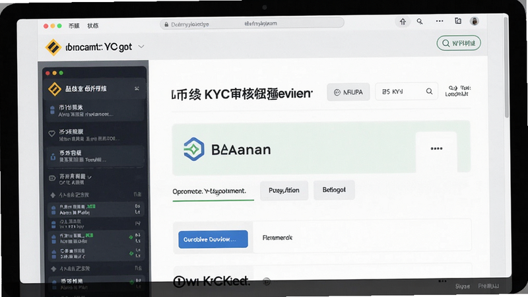Select the sidebar item with the share upload icon
The width and height of the screenshot is (528, 297).
point(94,156)
